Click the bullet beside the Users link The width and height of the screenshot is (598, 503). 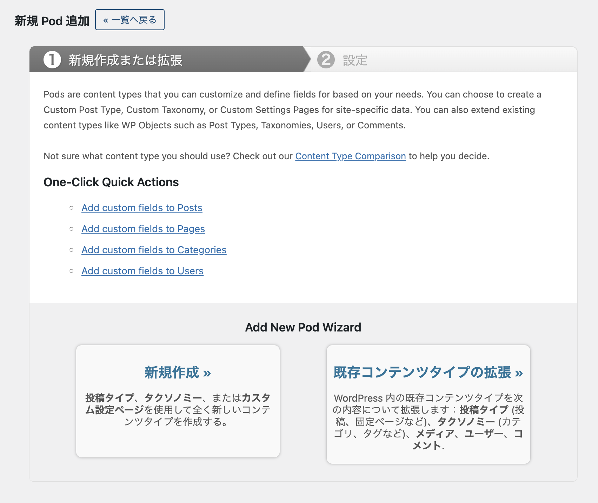72,271
